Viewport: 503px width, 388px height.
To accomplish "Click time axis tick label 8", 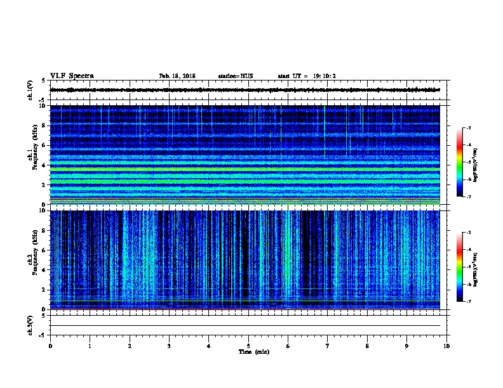I will click(x=367, y=346).
